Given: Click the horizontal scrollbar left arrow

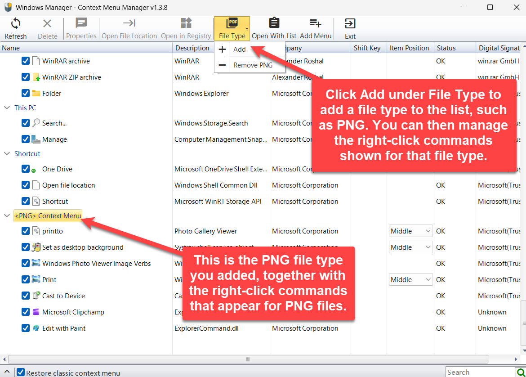Looking at the screenshot, I should click(4, 359).
